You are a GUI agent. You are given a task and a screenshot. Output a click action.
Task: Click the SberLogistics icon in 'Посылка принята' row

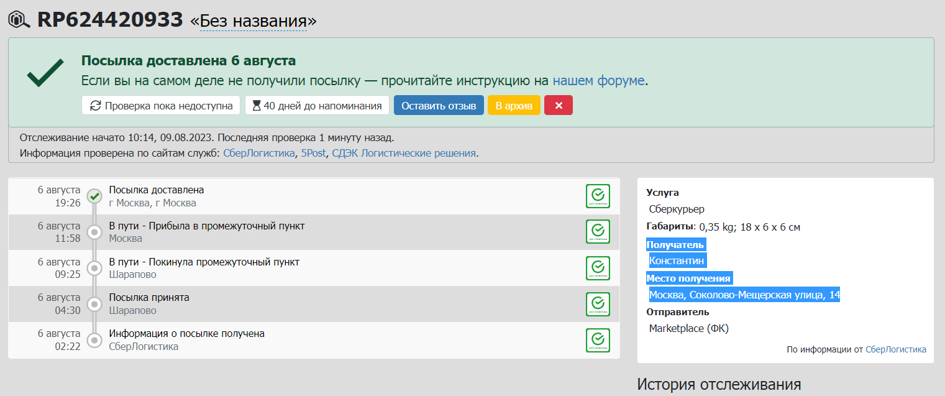598,304
